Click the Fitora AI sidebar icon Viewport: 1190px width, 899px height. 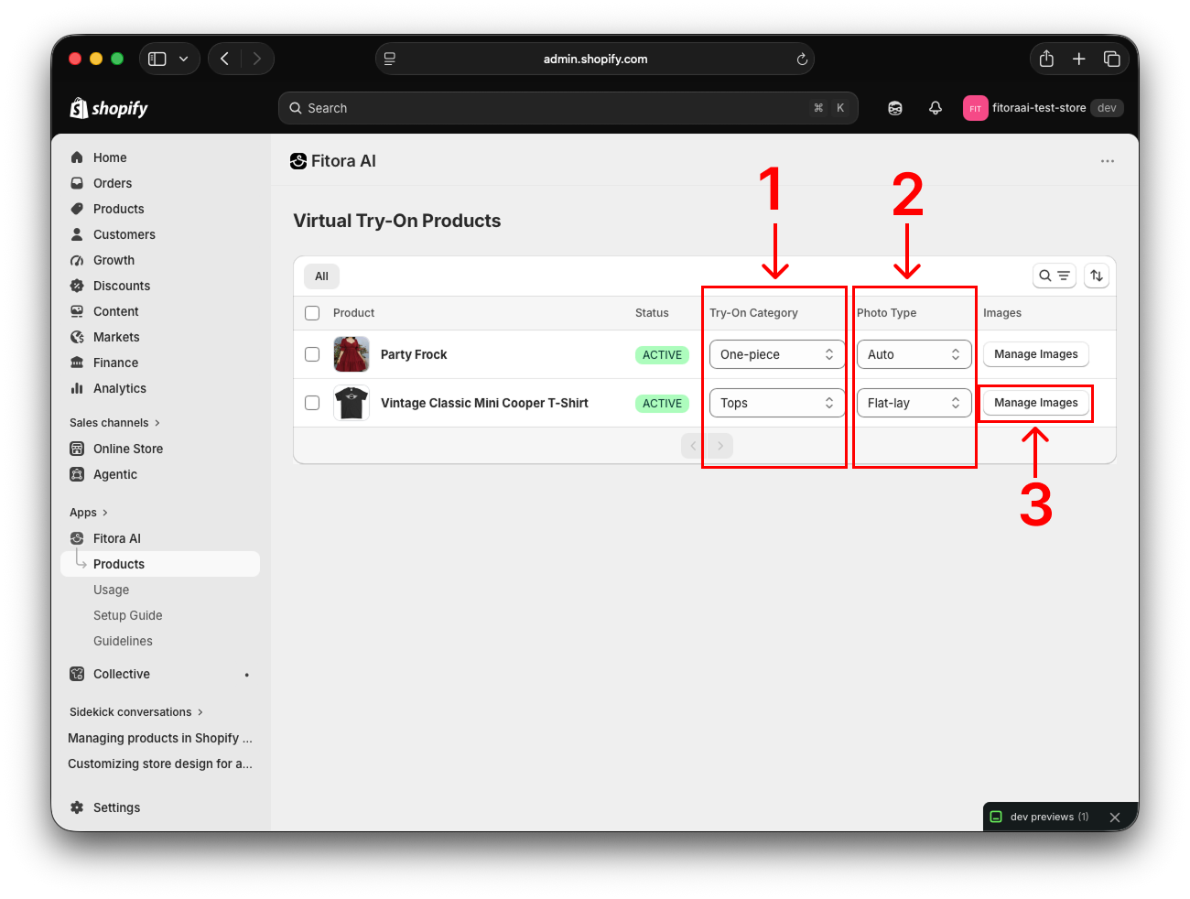click(77, 538)
